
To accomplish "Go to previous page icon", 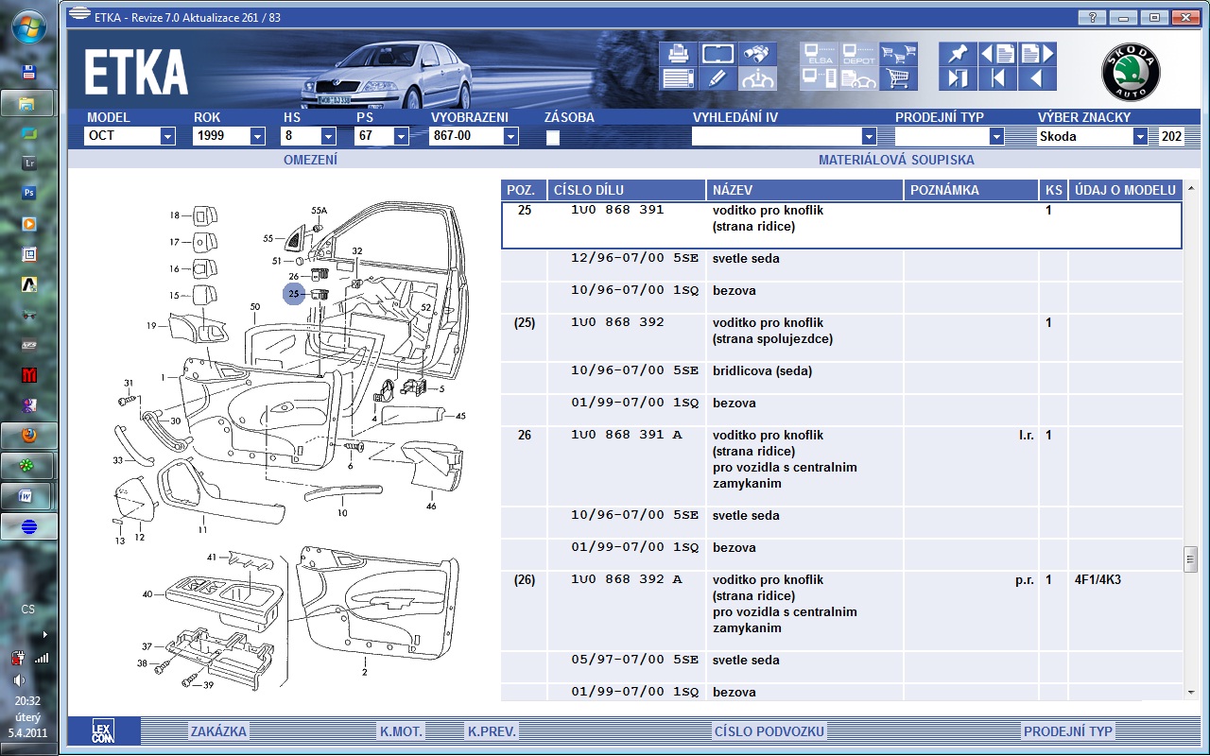I will click(x=996, y=54).
